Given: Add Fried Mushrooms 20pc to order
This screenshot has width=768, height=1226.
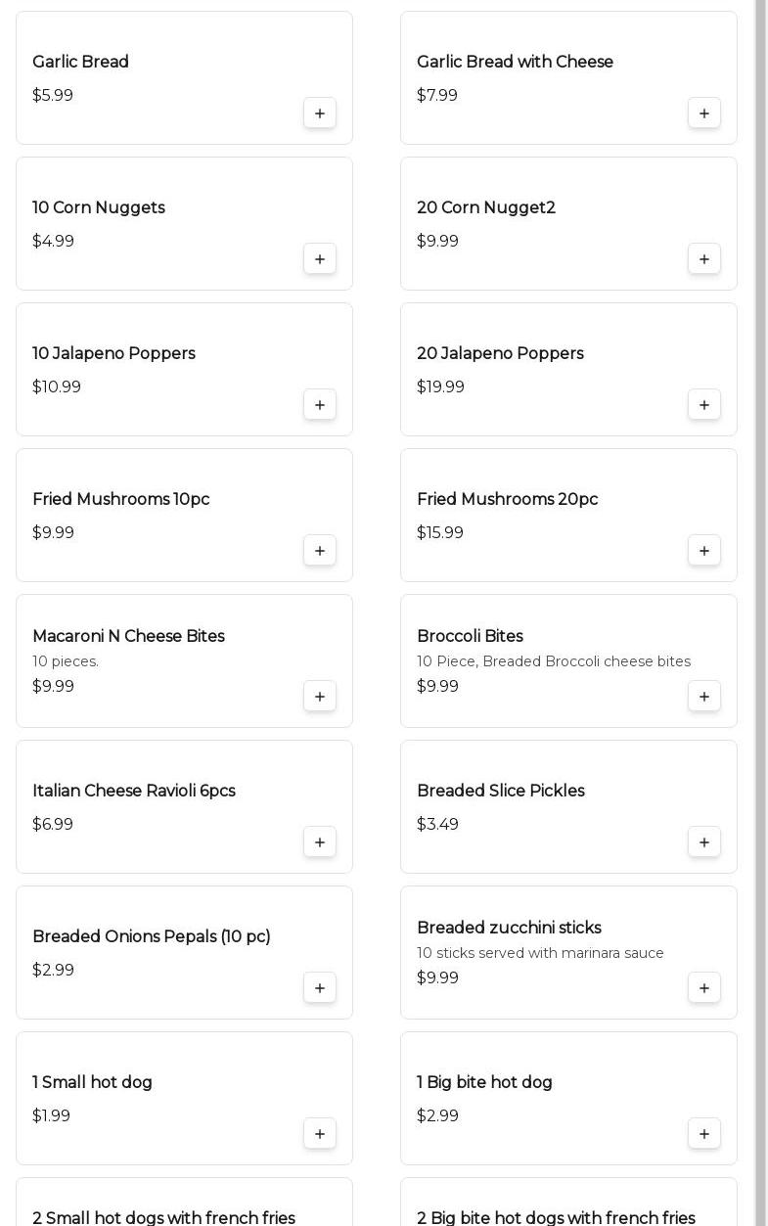Looking at the screenshot, I should pyautogui.click(x=704, y=551).
